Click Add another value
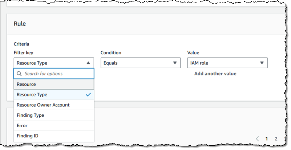Screen dimensions: 291x150 coord(215,74)
